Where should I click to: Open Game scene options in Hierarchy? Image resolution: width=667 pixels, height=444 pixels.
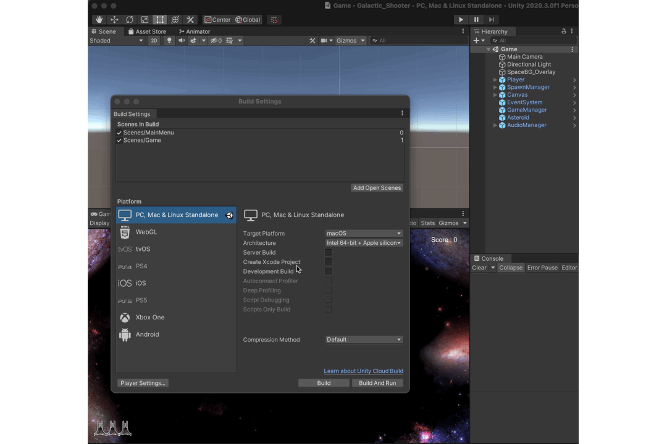(572, 49)
